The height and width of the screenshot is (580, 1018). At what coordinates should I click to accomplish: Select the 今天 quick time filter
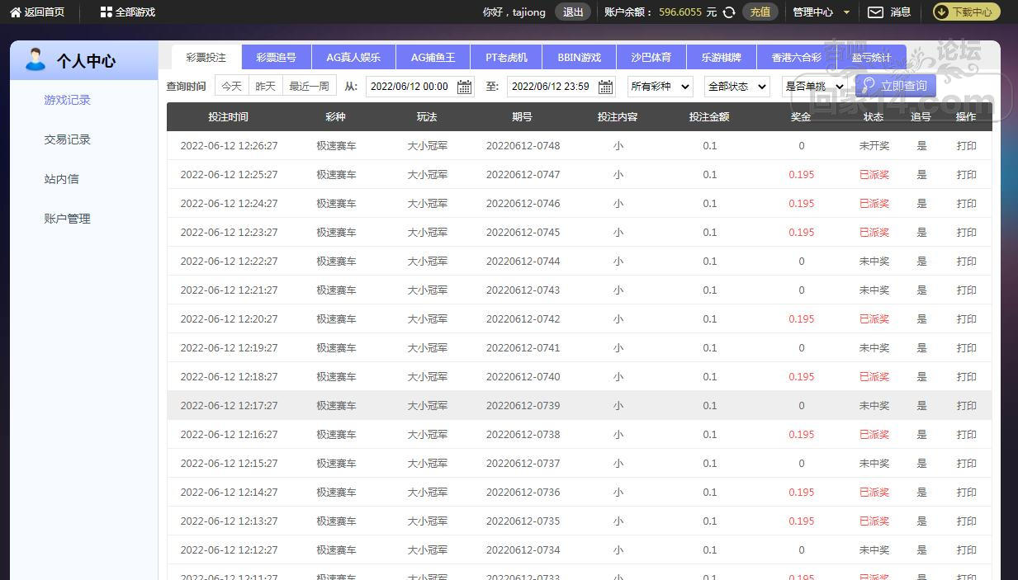coord(232,86)
